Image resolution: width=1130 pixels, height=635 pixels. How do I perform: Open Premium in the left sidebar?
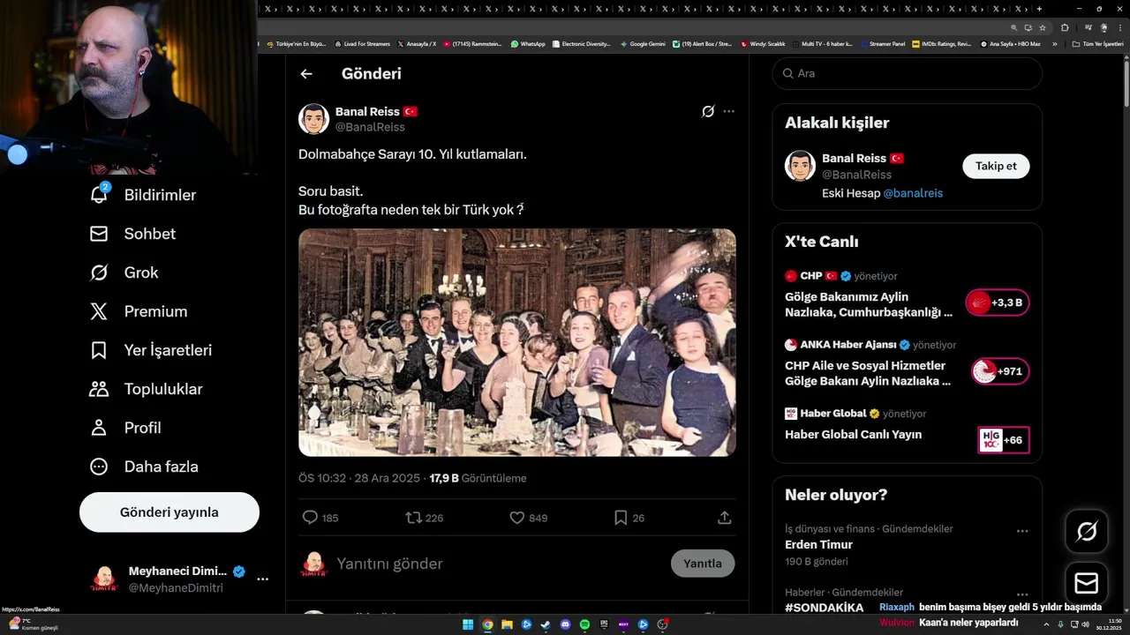click(x=139, y=311)
